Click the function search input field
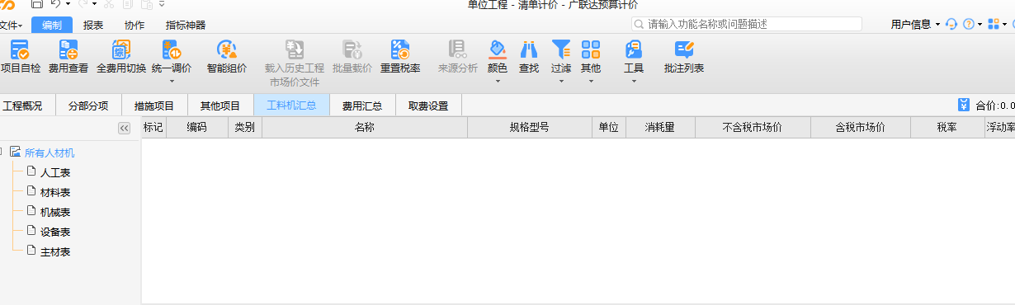The image size is (1015, 305). pyautogui.click(x=747, y=24)
